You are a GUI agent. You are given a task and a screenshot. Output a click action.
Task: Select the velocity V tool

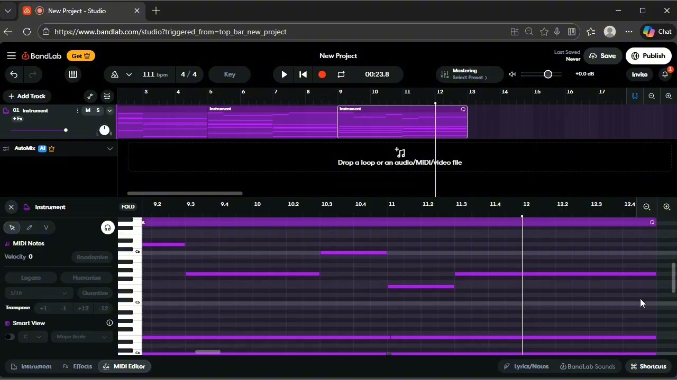coord(46,227)
